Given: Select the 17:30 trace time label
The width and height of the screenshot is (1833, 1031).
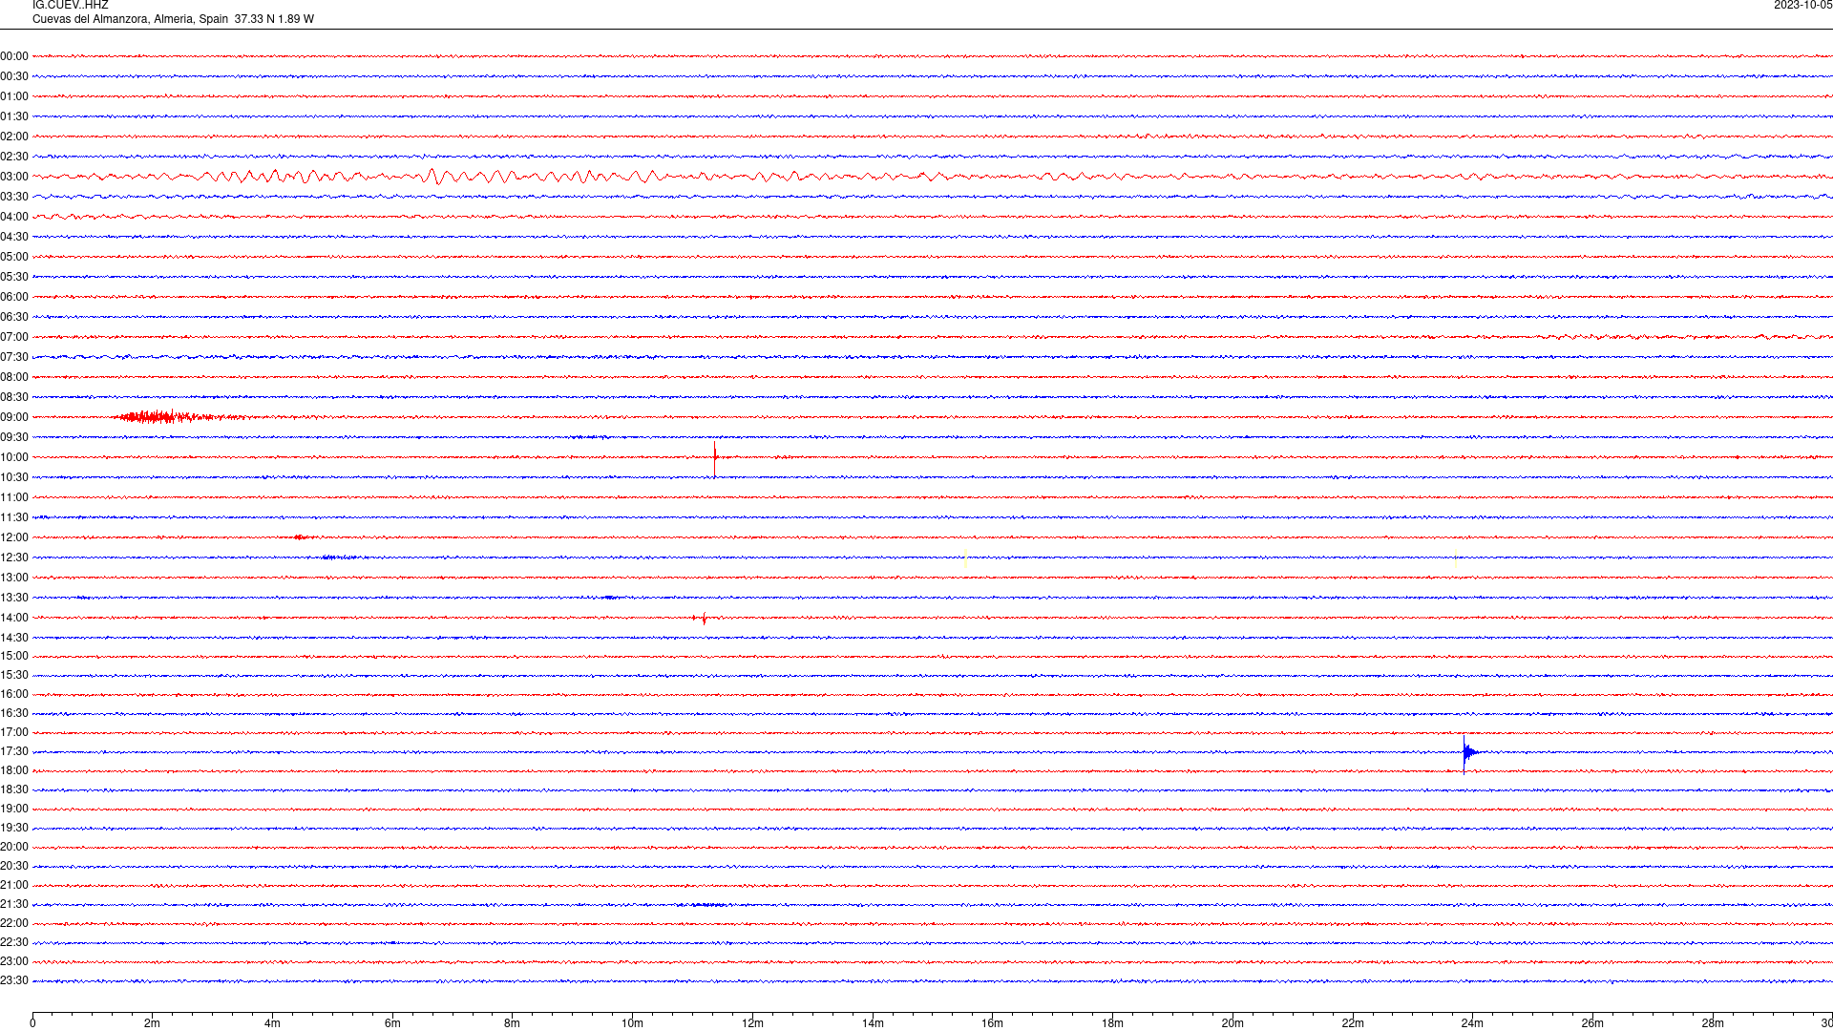Looking at the screenshot, I should [x=14, y=751].
